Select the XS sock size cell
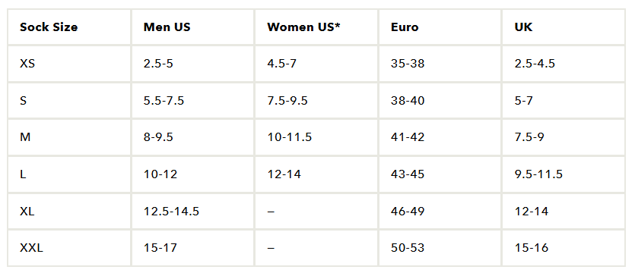 coord(69,64)
